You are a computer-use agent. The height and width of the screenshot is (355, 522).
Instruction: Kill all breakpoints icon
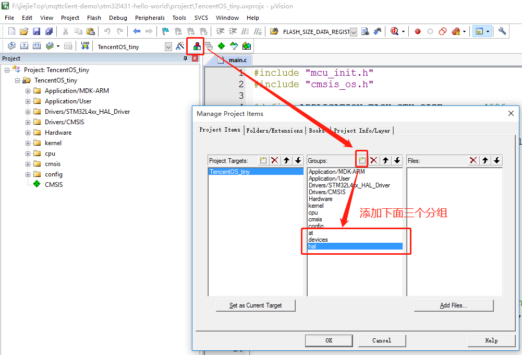pyautogui.click(x=456, y=31)
